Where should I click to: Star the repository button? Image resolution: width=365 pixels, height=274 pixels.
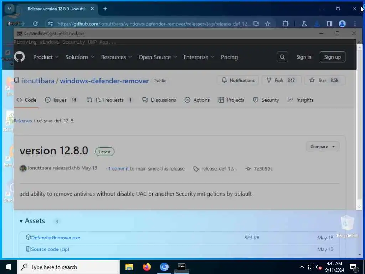pyautogui.click(x=325, y=80)
